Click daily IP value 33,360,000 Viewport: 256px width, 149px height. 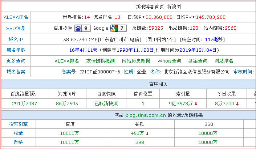[x=159, y=17]
